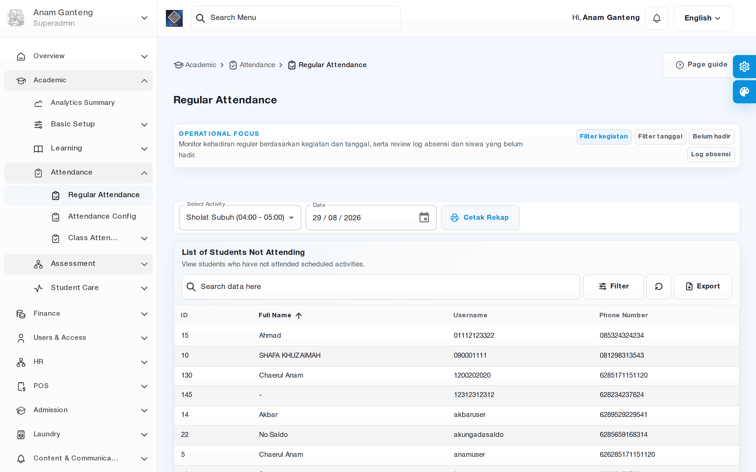Viewport: 756px width, 472px height.
Task: Select the Belum hadir chip
Action: coord(711,136)
